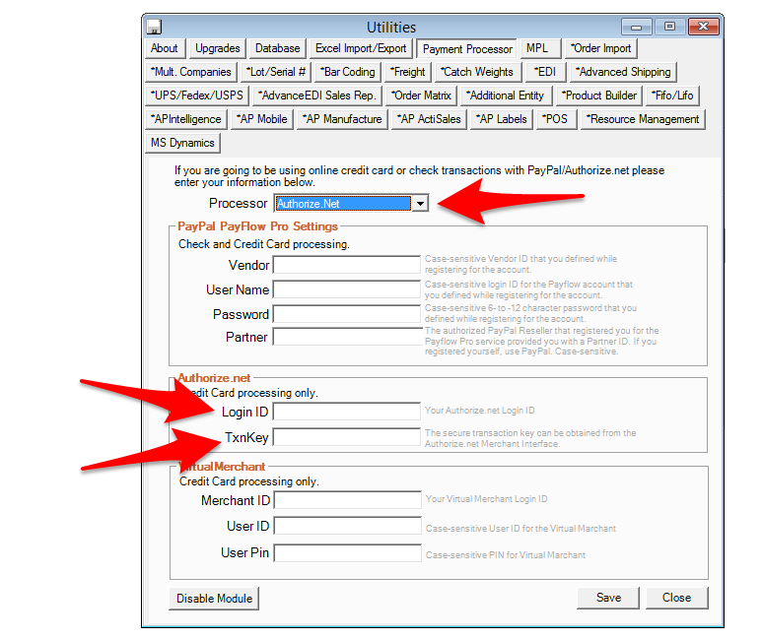
Task: Switch to the *Bar Coding tab
Action: 347,72
